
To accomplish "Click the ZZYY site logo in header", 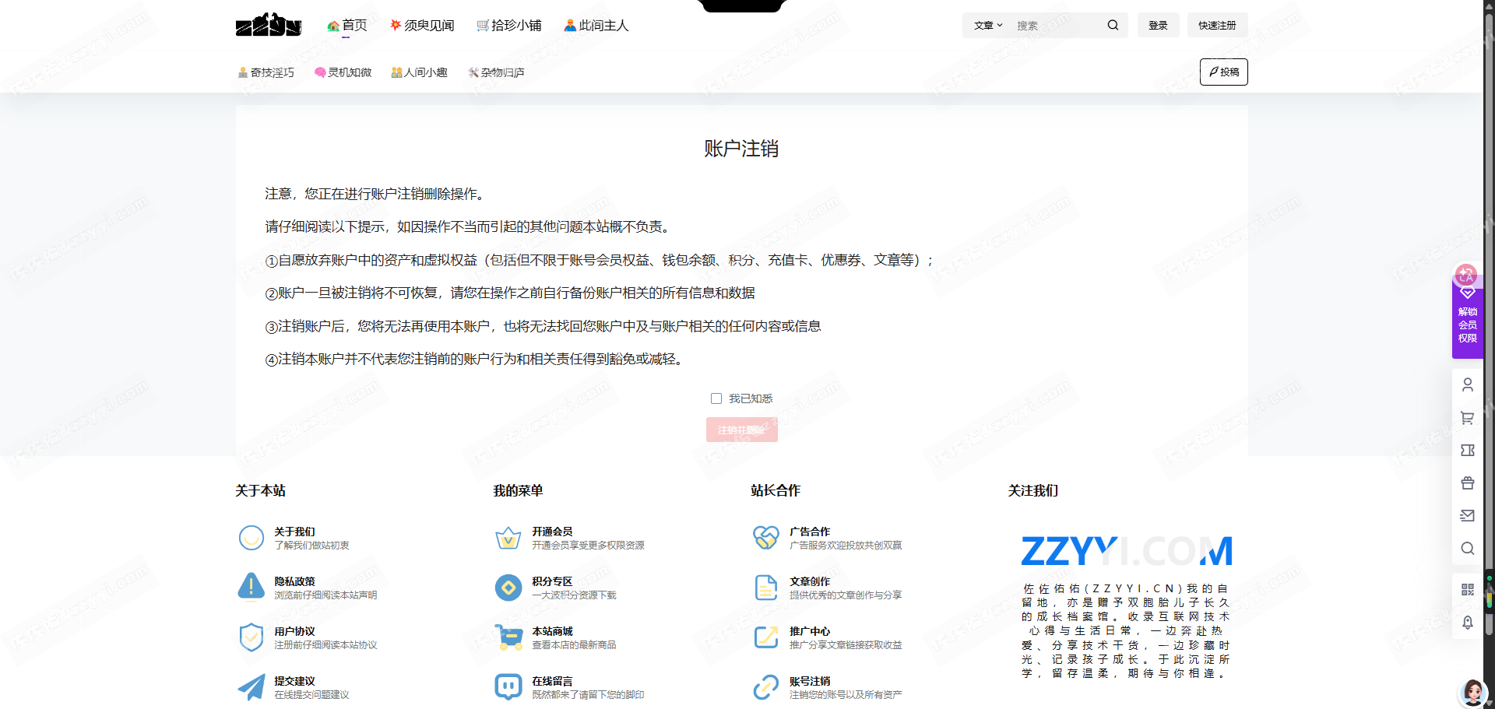I will click(x=269, y=25).
